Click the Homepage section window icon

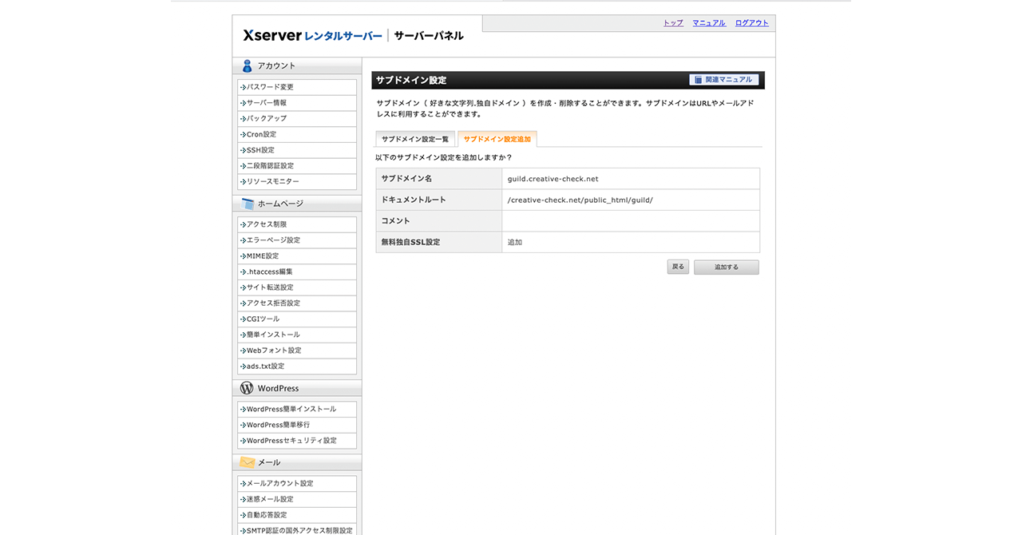point(248,204)
